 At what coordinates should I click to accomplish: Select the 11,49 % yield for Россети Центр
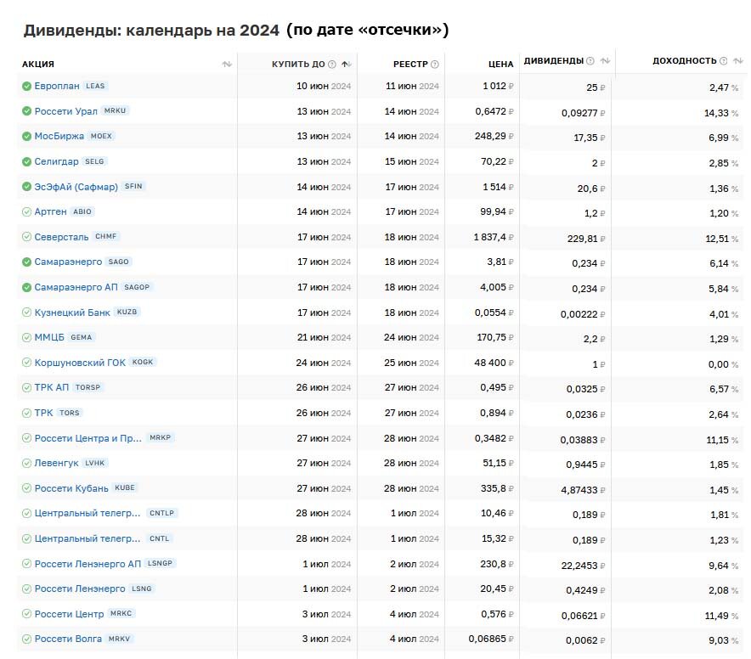[721, 616]
